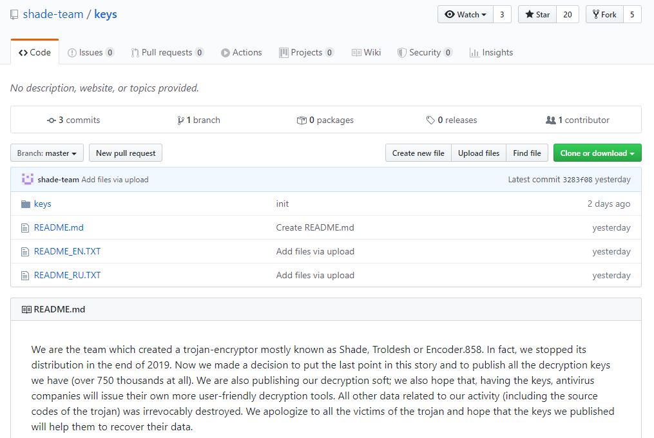Image resolution: width=654 pixels, height=438 pixels.
Task: Click the forks count 5
Action: (x=632, y=15)
